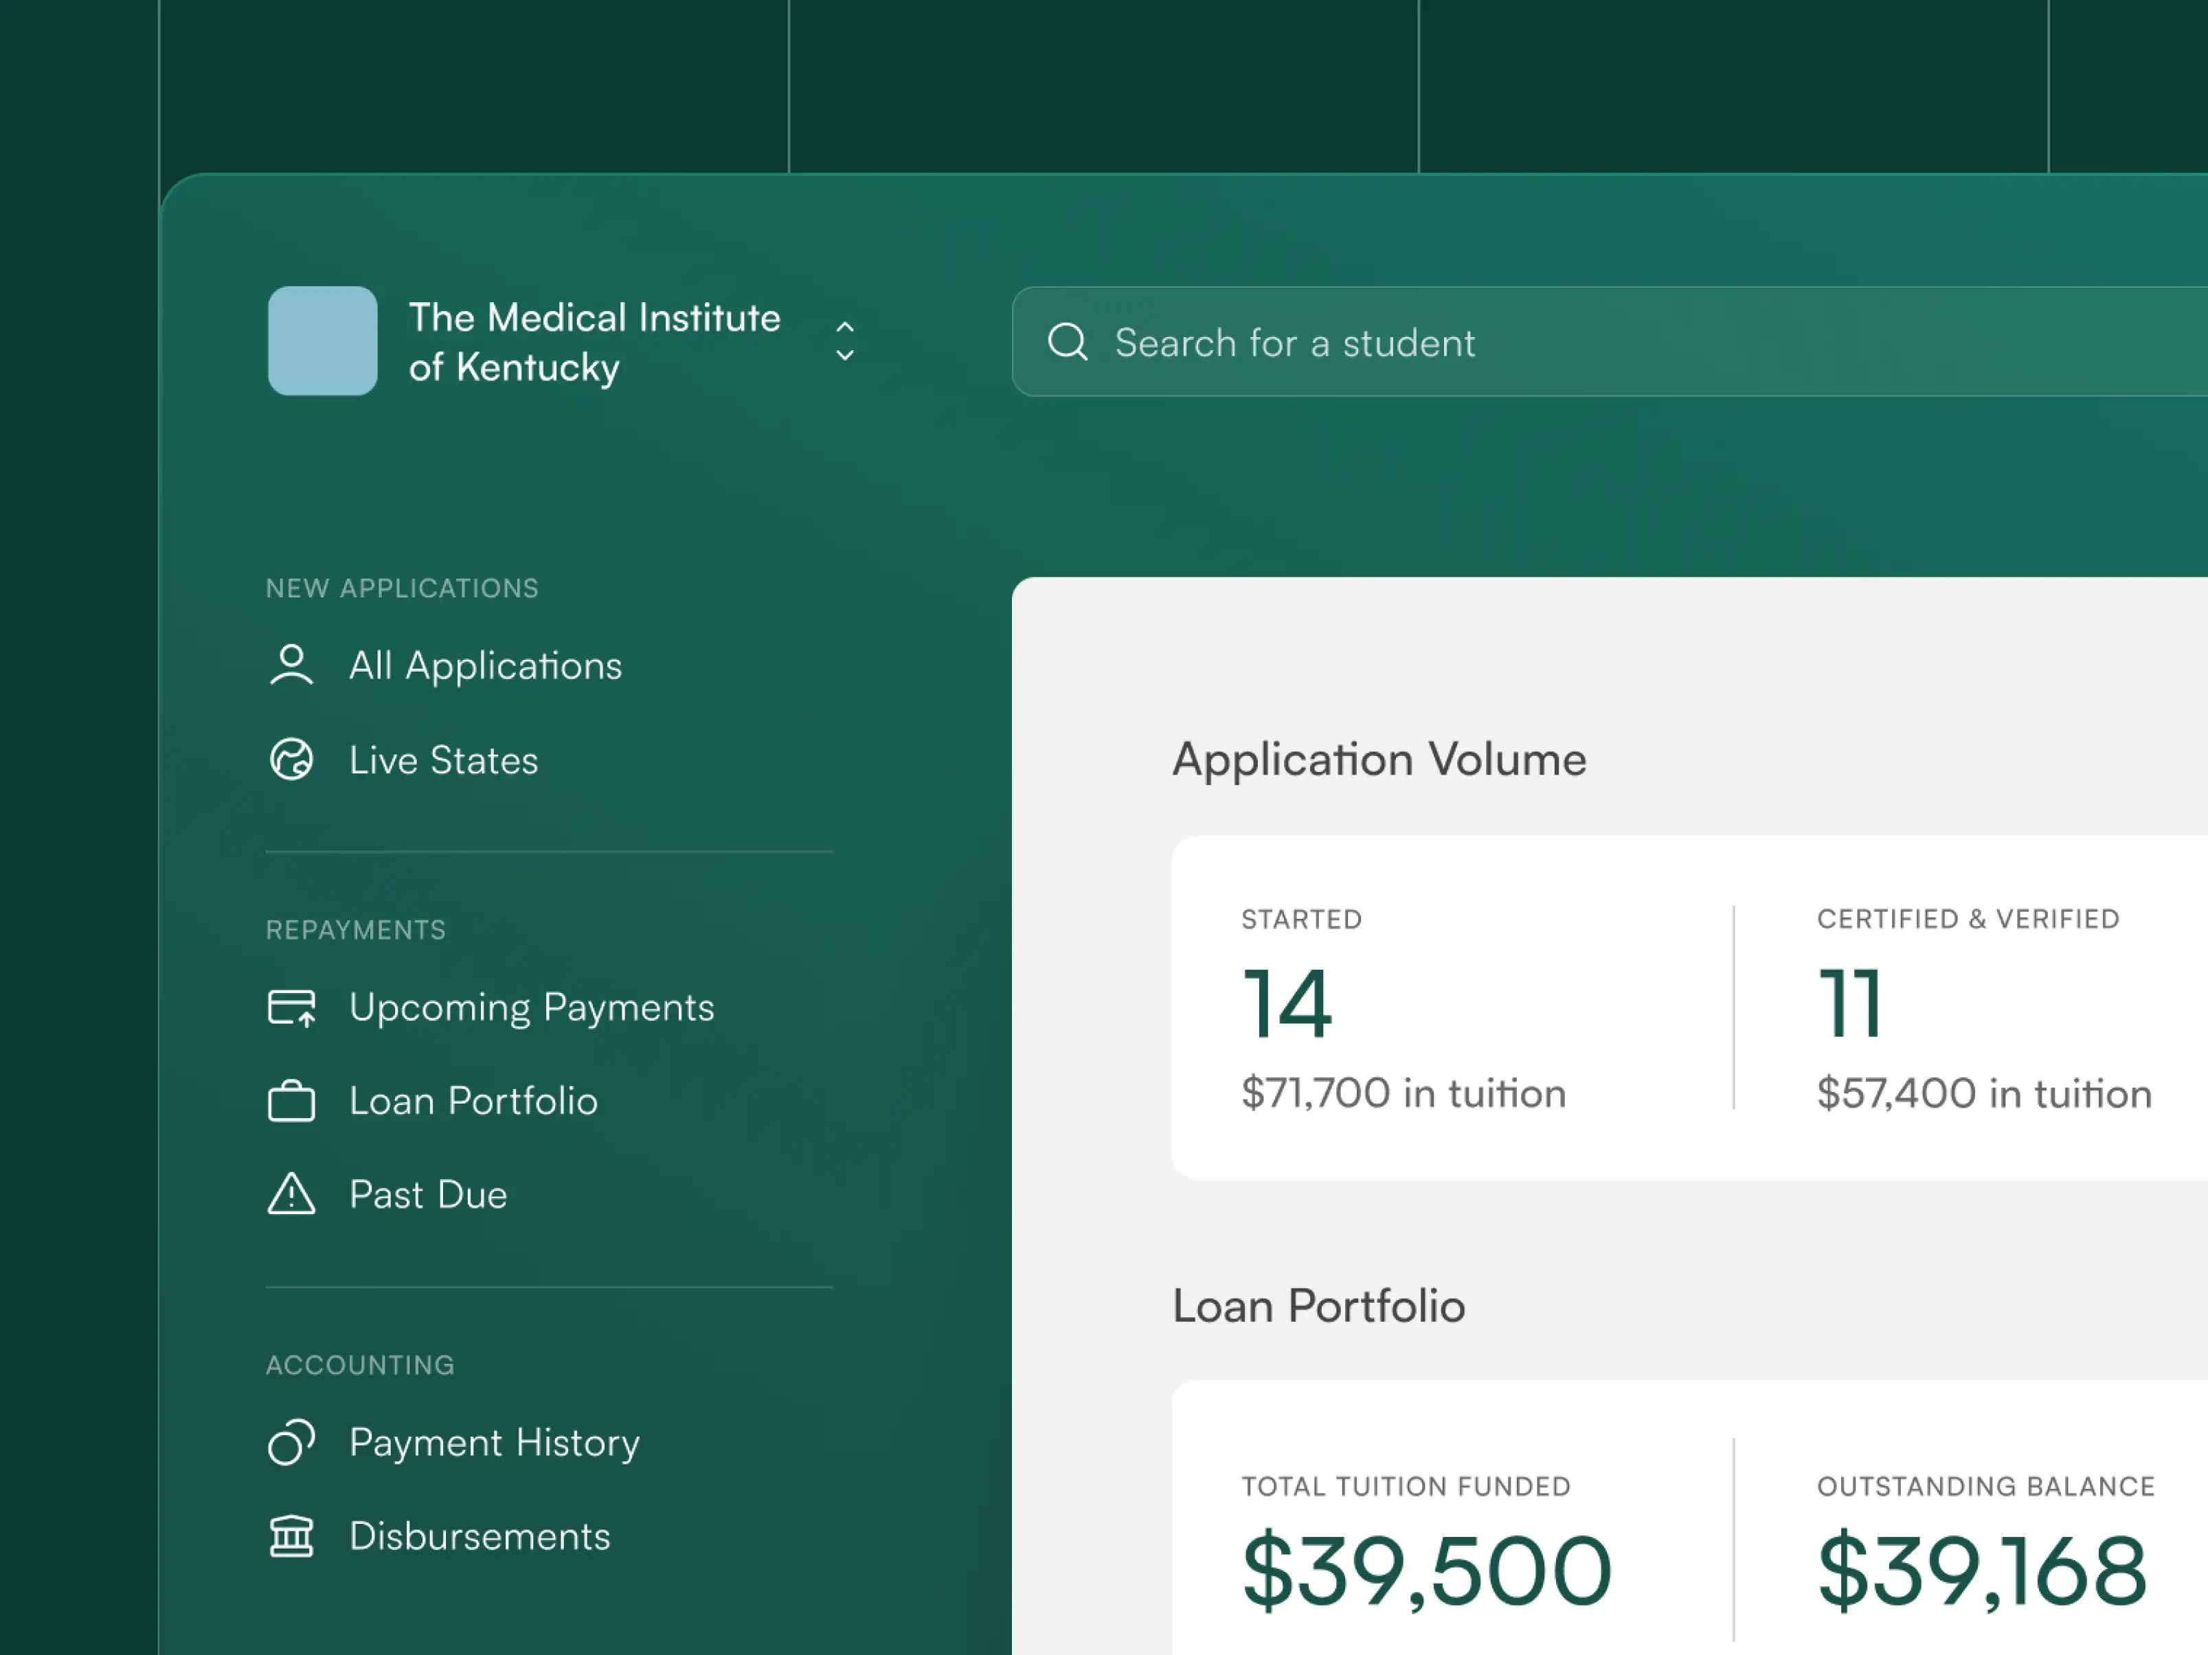Click the REPAYMENTS section label
This screenshot has width=2208, height=1655.
[357, 931]
